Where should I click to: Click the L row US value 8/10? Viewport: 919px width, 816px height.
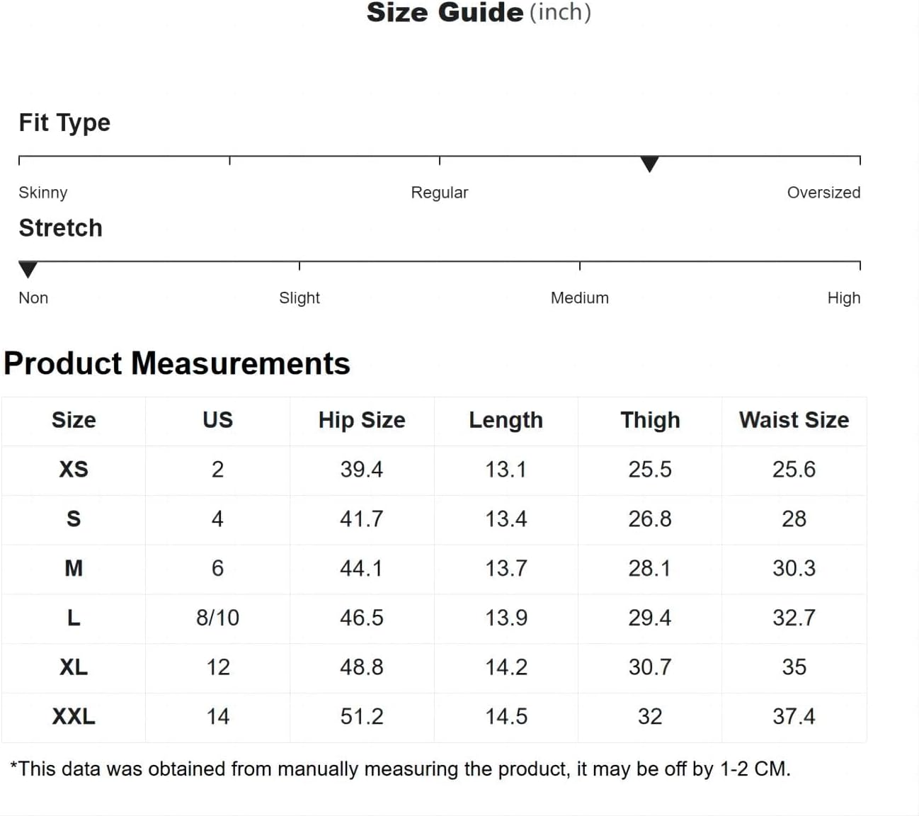217,618
